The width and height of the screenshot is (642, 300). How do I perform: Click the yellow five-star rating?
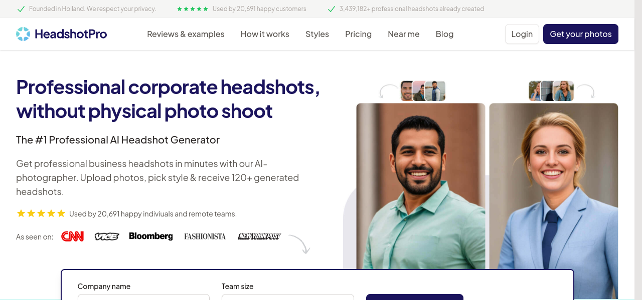coord(41,213)
